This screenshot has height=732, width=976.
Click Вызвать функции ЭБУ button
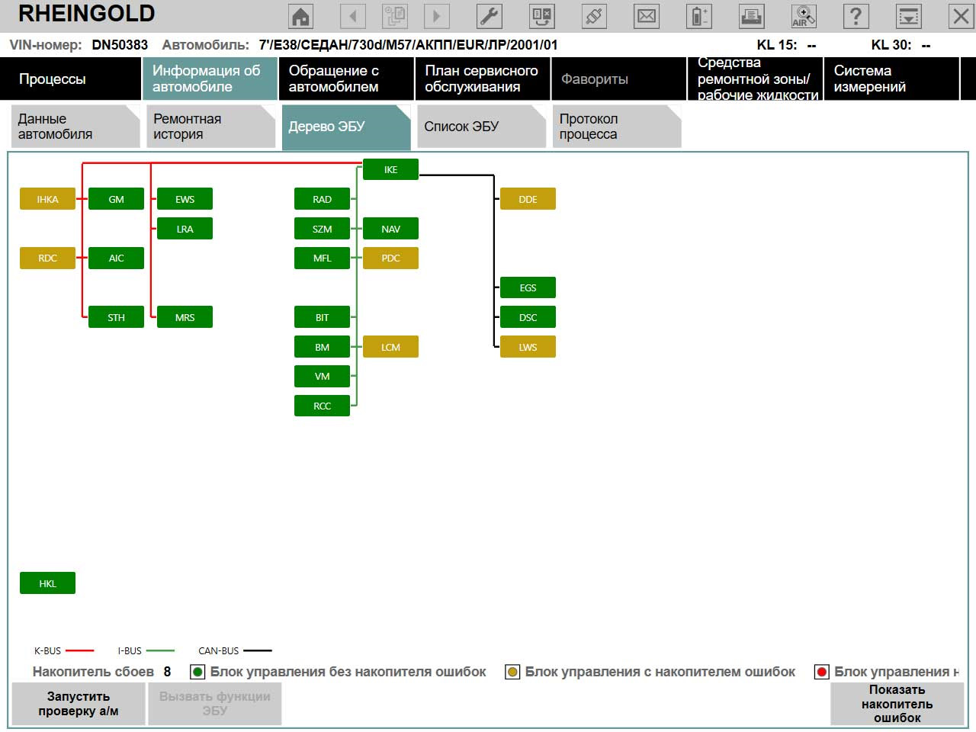point(215,704)
